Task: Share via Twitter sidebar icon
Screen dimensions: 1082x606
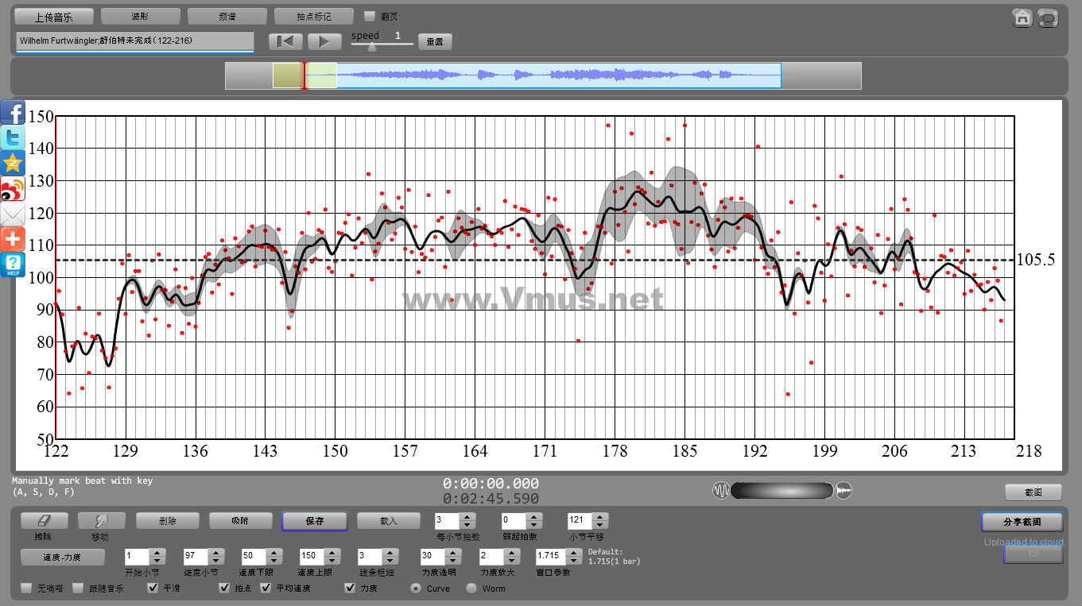Action: tap(13, 137)
